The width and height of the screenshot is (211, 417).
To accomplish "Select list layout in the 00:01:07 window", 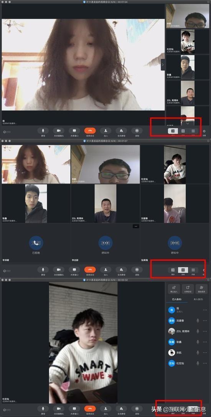I will tap(193, 270).
